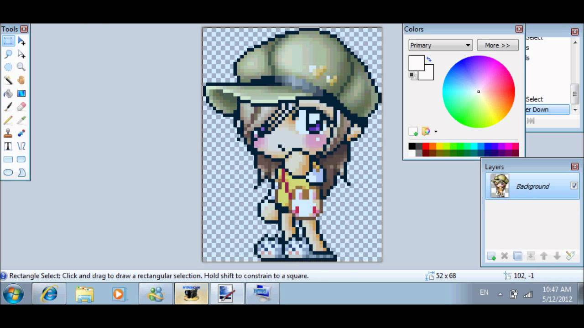584x328 pixels.
Task: Activate the Text tool
Action: pyautogui.click(x=8, y=146)
